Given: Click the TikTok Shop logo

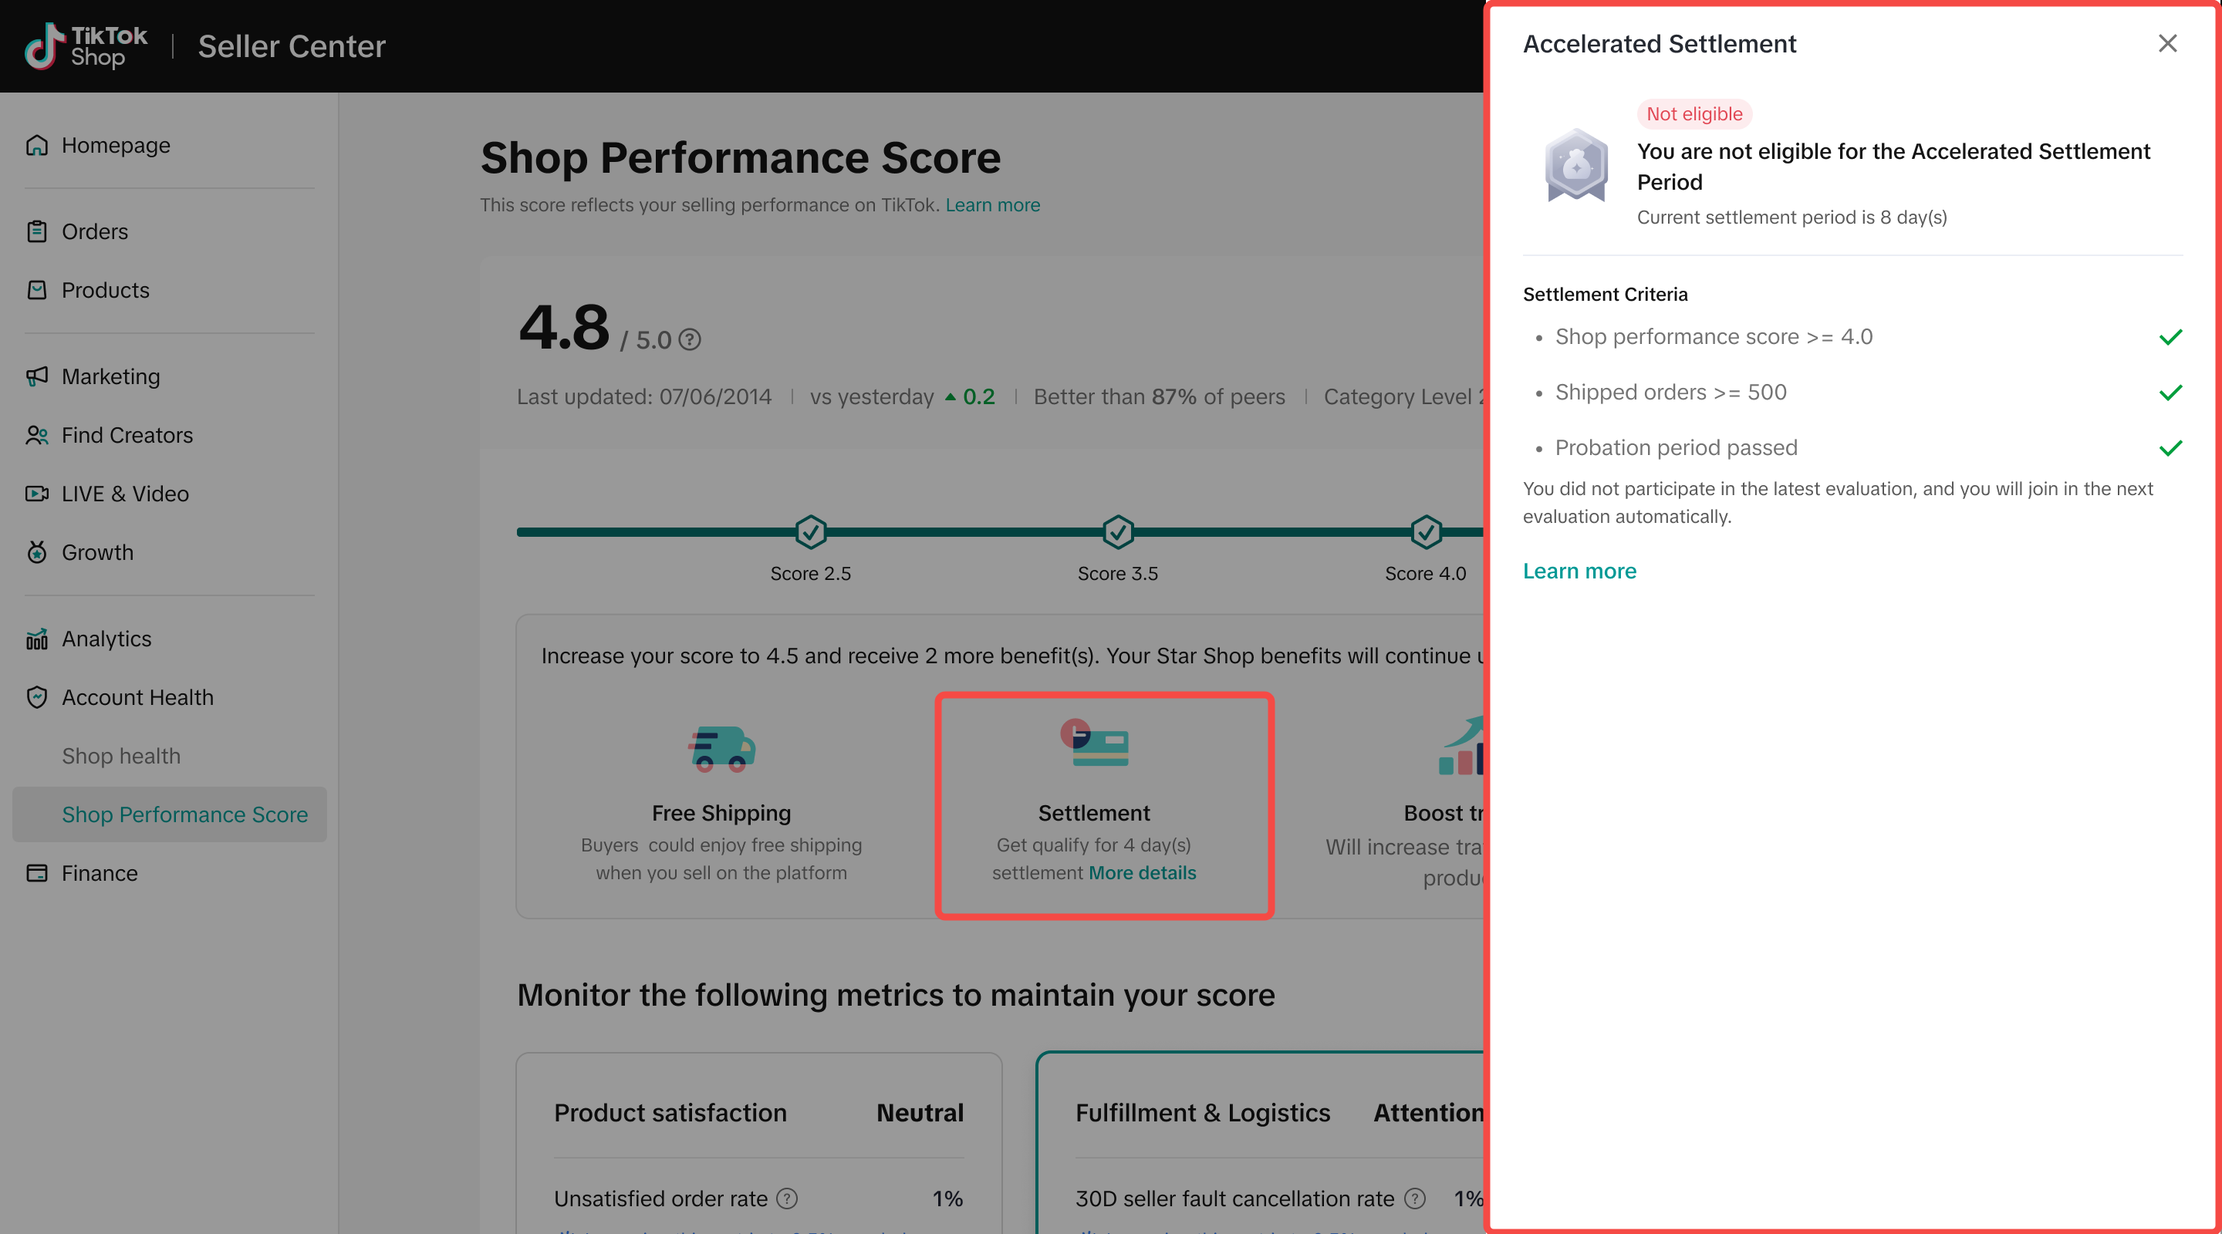Looking at the screenshot, I should (86, 46).
